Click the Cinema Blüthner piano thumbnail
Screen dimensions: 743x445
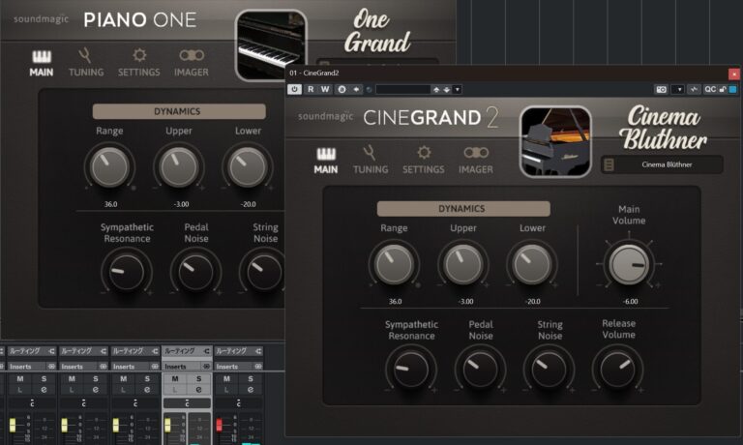click(x=555, y=141)
